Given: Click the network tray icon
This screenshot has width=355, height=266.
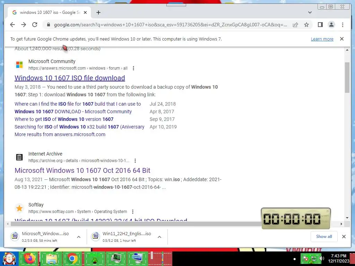Looking at the screenshot, I should tap(313, 258).
